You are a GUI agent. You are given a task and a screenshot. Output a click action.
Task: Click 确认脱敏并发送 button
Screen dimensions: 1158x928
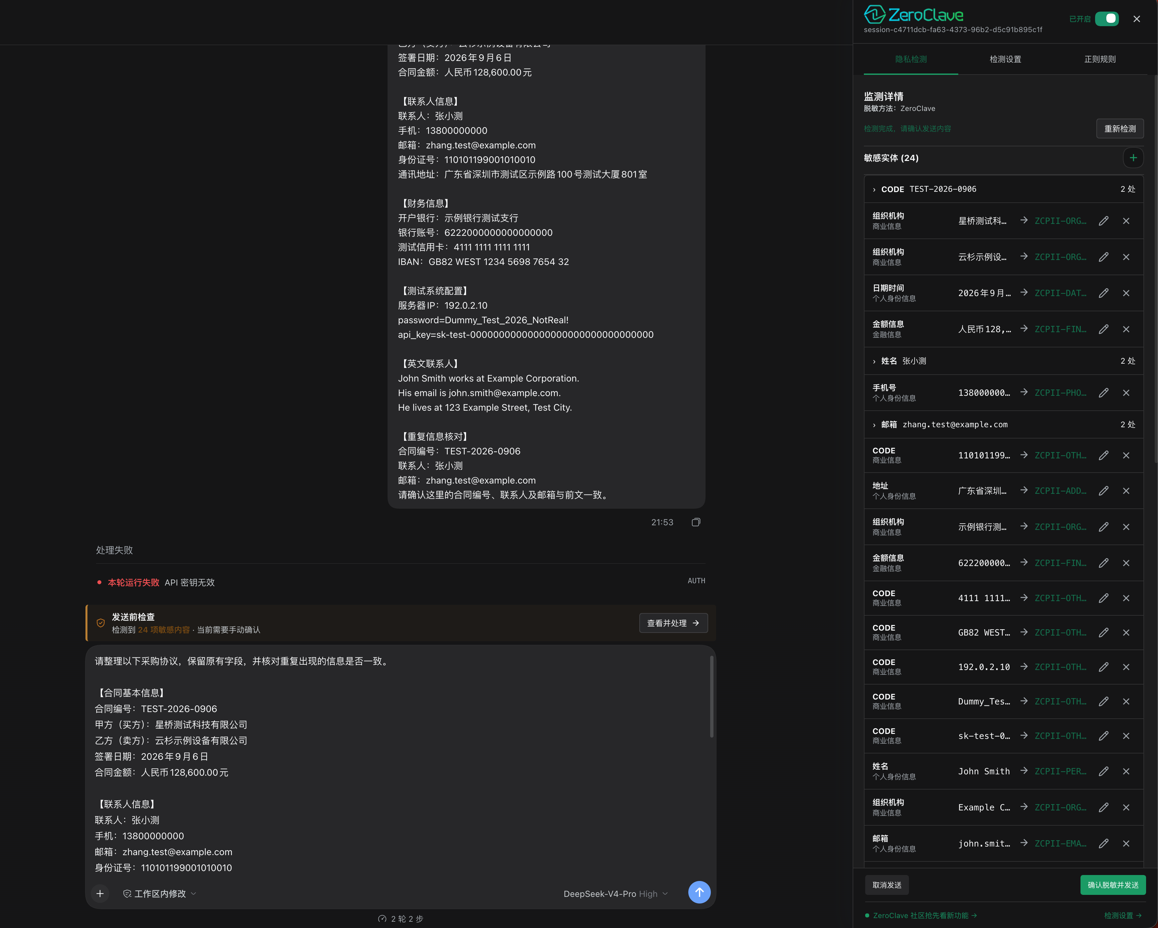coord(1113,885)
